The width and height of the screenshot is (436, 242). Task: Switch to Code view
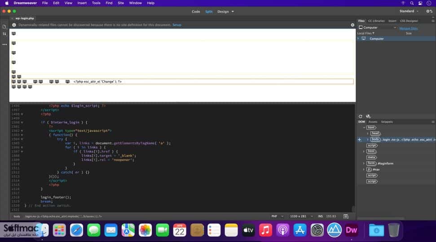196,12
